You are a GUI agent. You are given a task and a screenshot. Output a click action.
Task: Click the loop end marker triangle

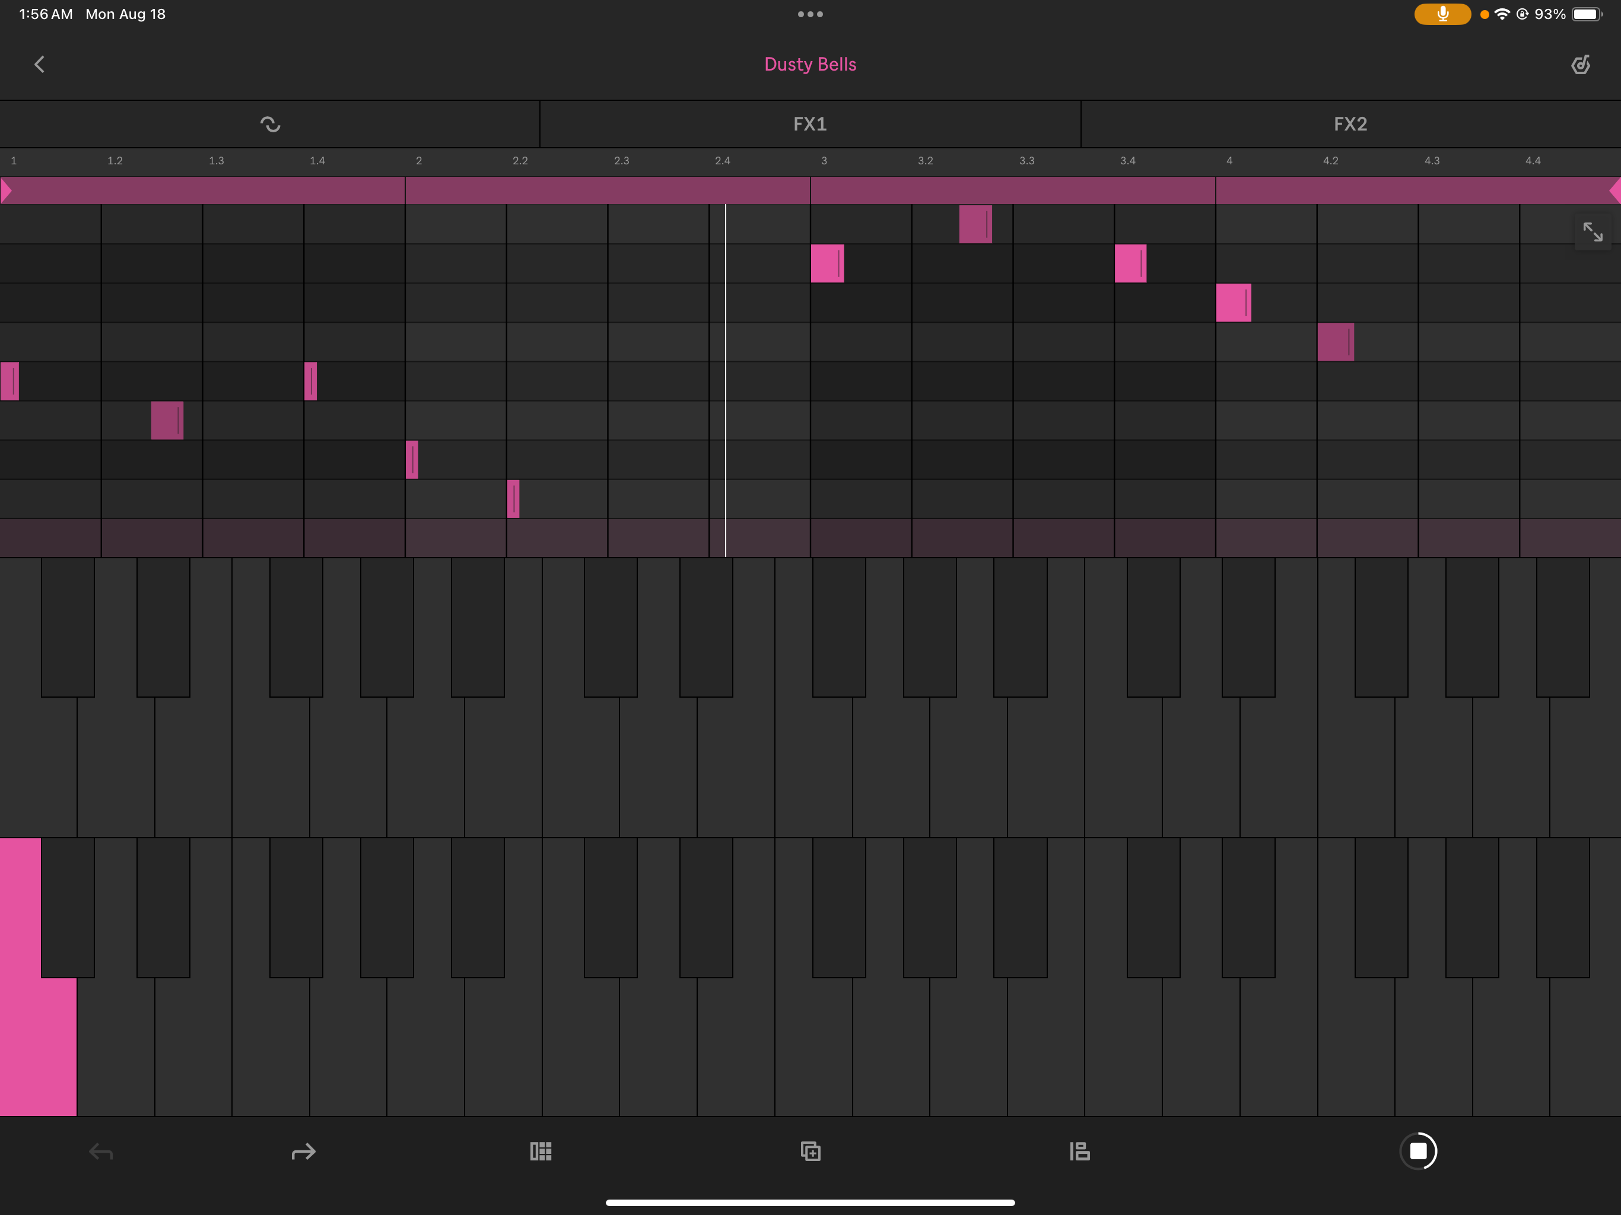[x=1614, y=190]
